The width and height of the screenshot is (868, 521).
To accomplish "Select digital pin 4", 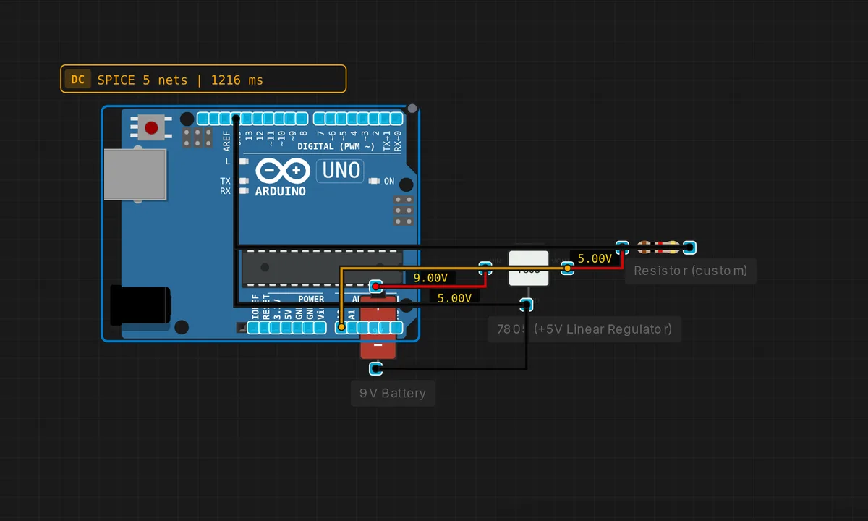I will click(352, 119).
